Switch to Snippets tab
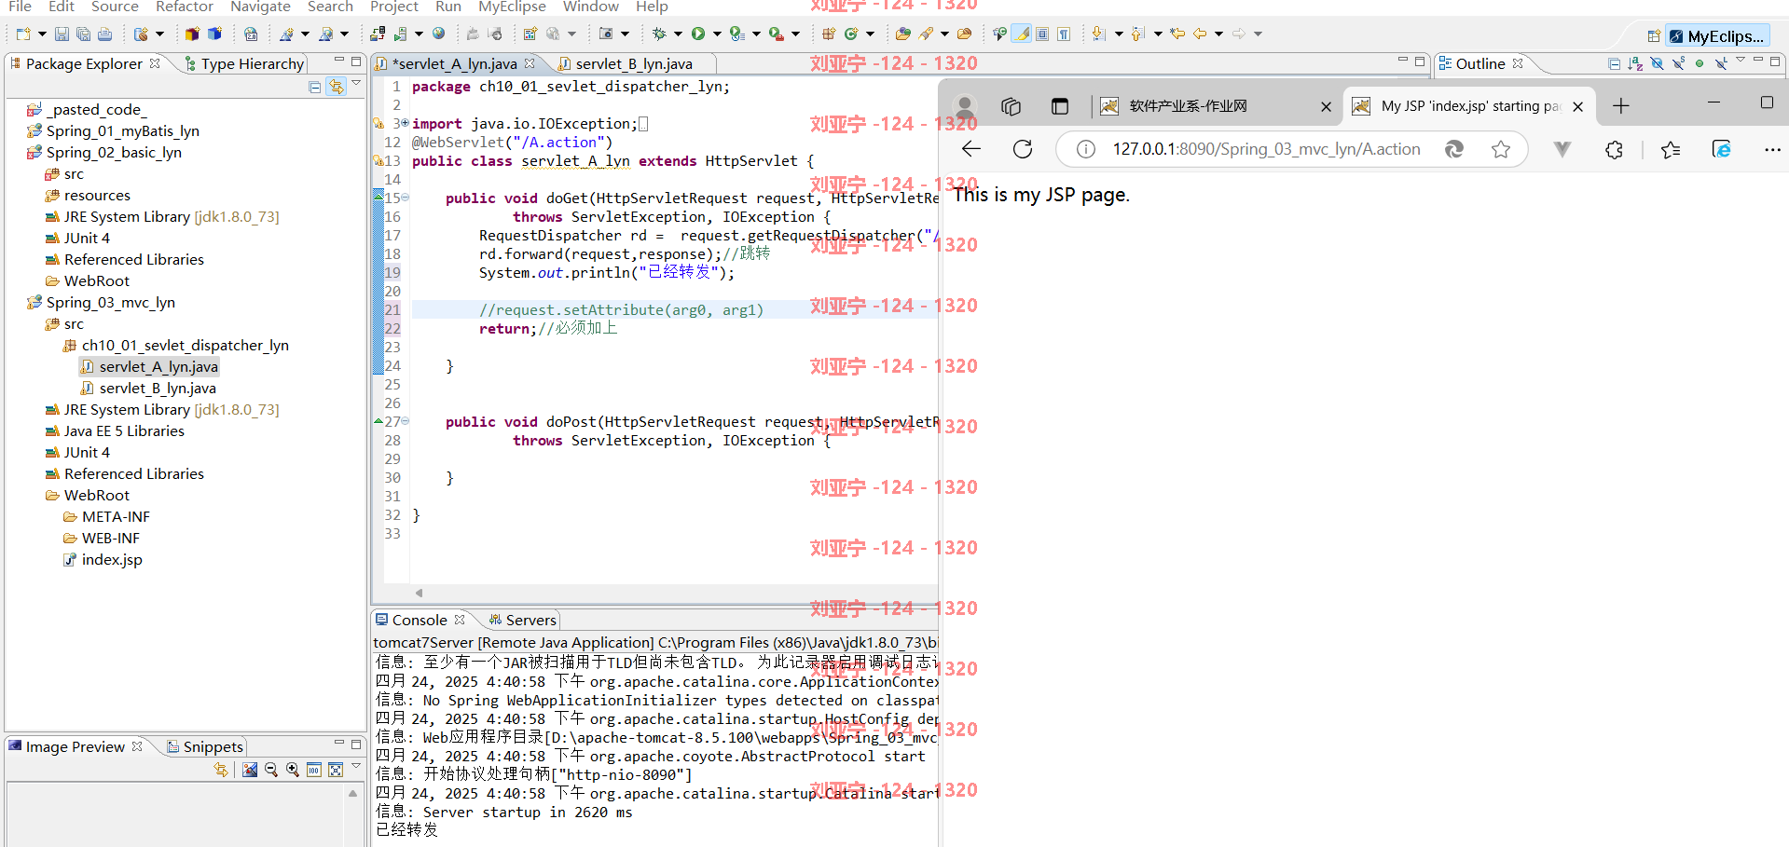This screenshot has width=1789, height=847. tap(205, 746)
